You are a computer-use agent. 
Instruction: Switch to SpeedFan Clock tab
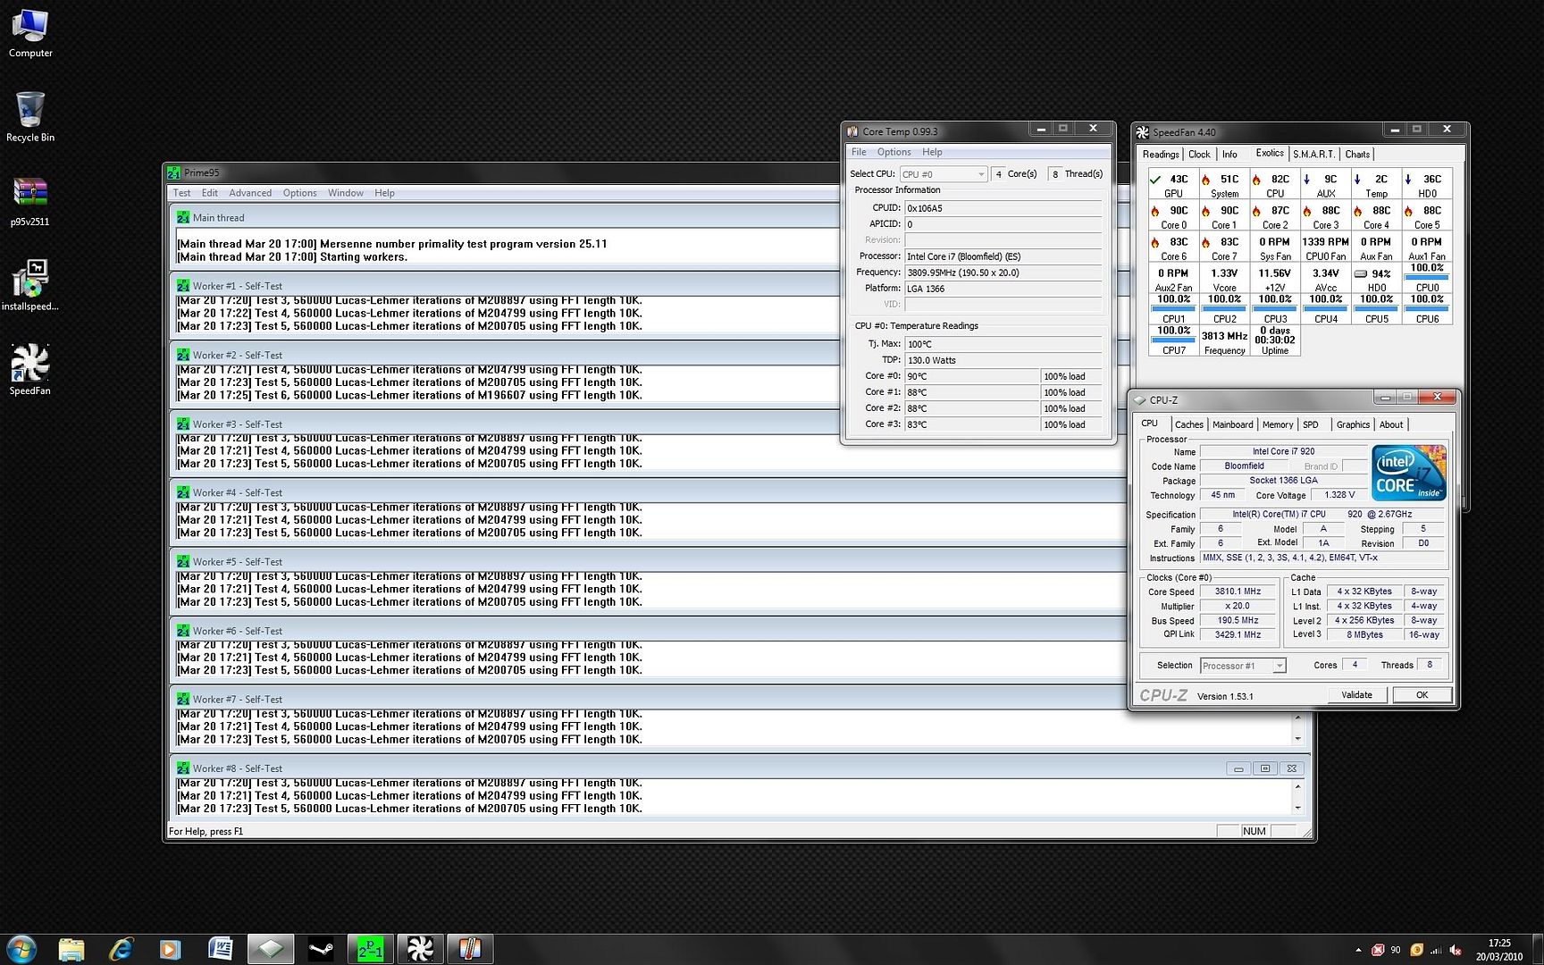coord(1199,155)
